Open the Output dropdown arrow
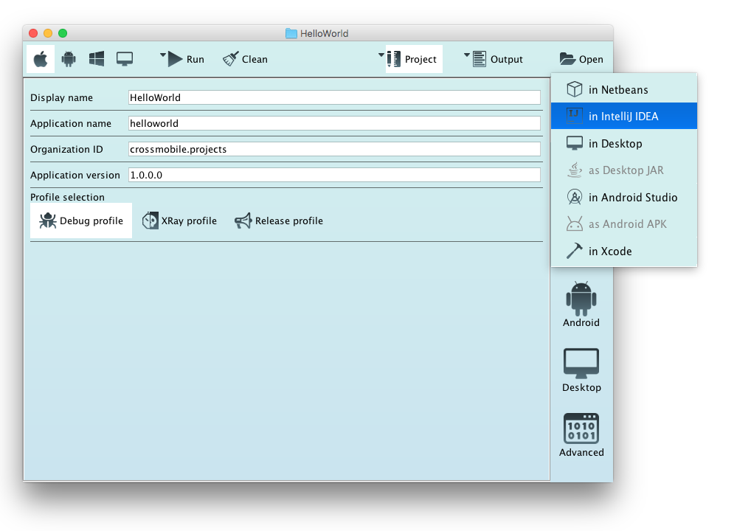 [x=467, y=55]
